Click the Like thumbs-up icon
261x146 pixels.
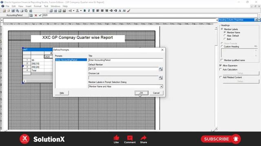pyautogui.click(x=116, y=138)
